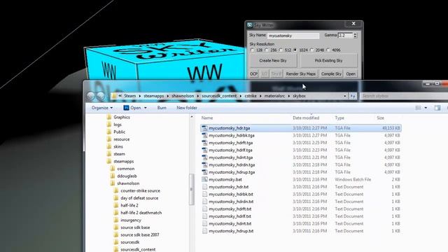Select the counter-strike source folder
This screenshot has width=448, height=252.
[x=140, y=190]
